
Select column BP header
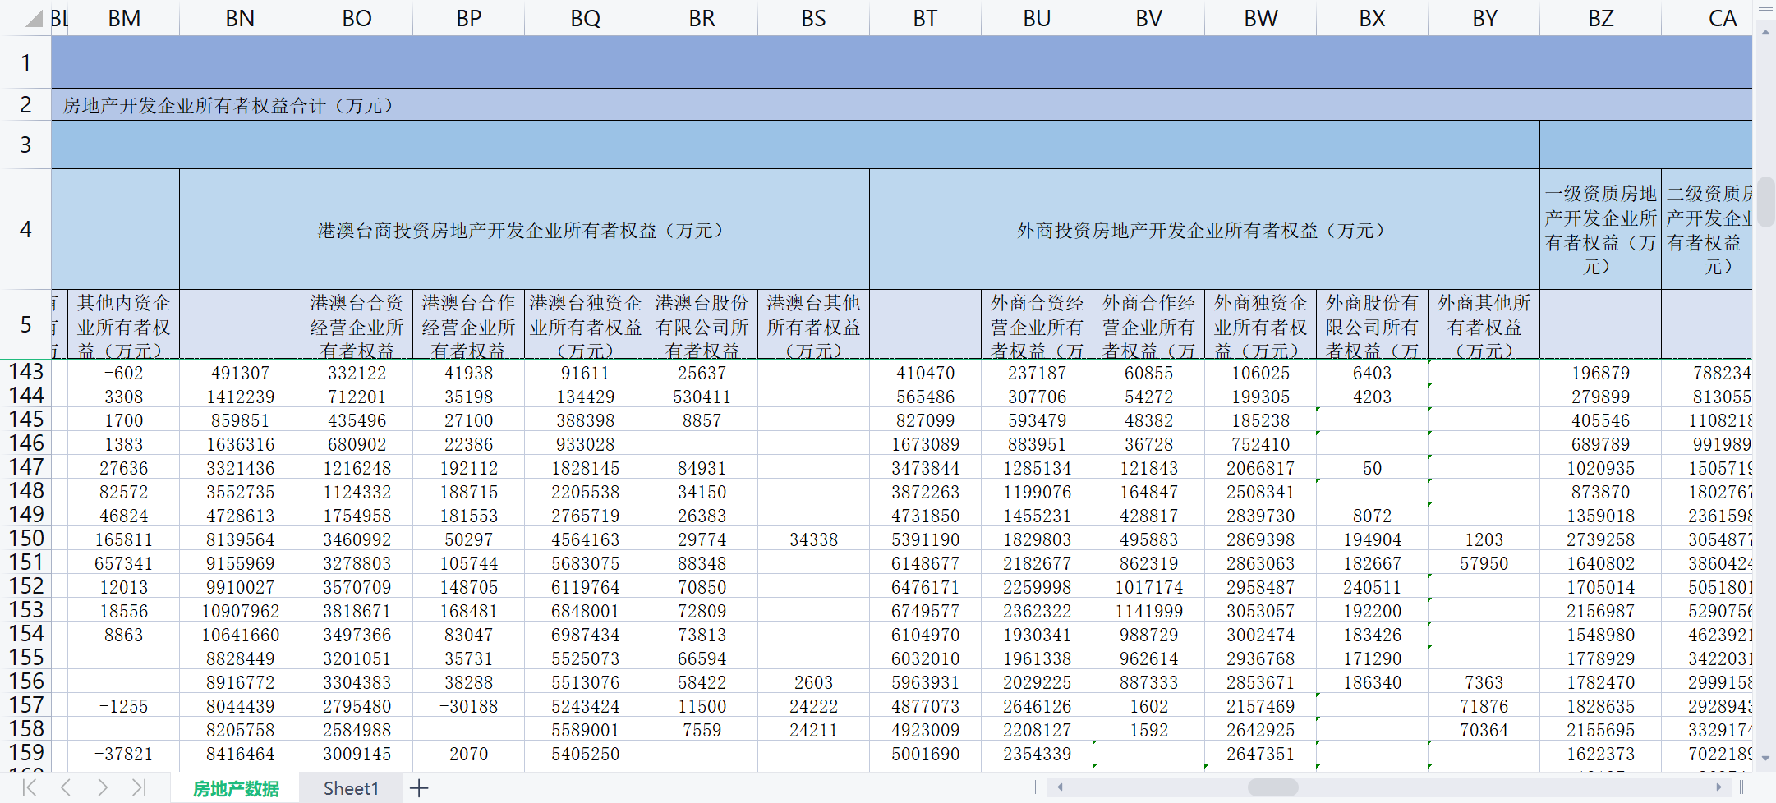(469, 18)
